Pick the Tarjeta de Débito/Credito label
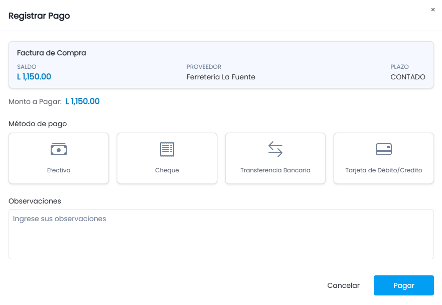Viewport: 442px width, 305px height. tap(384, 170)
